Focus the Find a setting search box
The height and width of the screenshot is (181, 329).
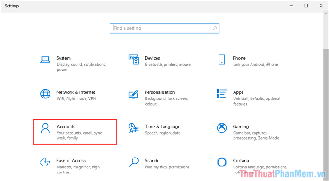tap(164, 28)
